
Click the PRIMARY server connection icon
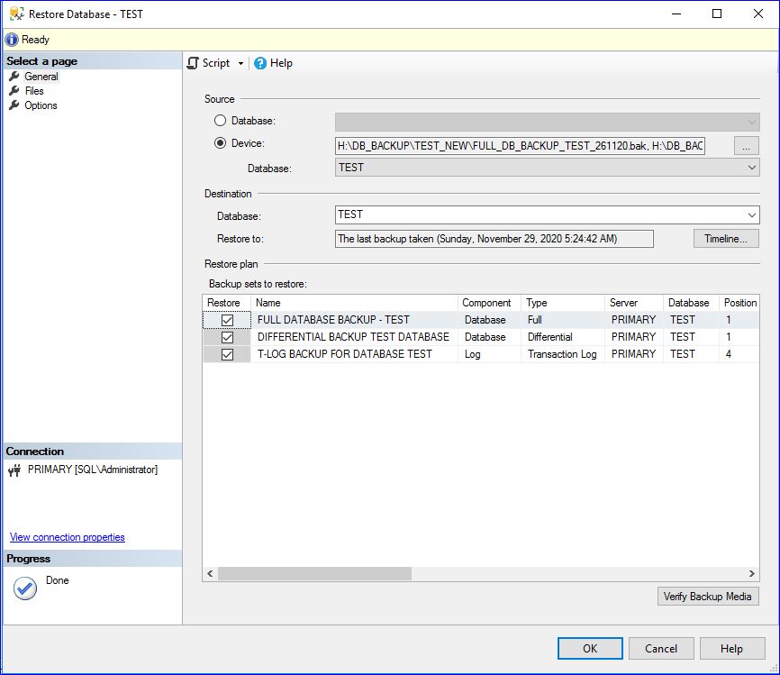coord(14,470)
